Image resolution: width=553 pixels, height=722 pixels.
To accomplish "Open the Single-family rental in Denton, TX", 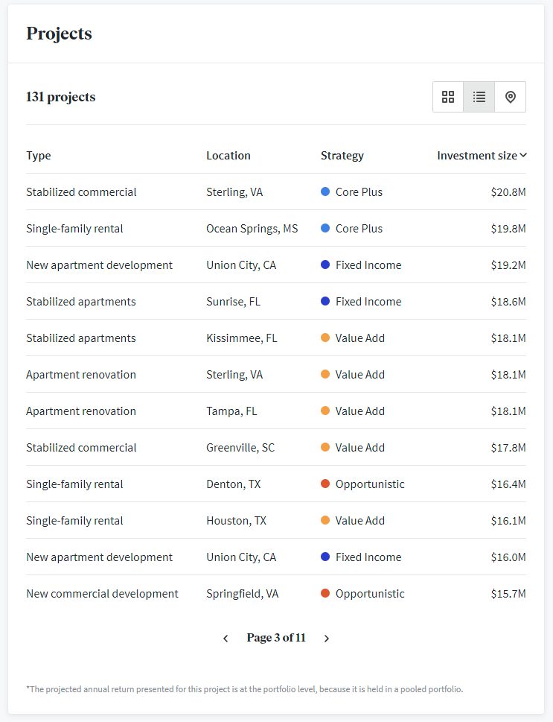I will [x=74, y=484].
